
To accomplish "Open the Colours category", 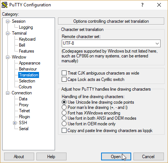I will (25, 87).
